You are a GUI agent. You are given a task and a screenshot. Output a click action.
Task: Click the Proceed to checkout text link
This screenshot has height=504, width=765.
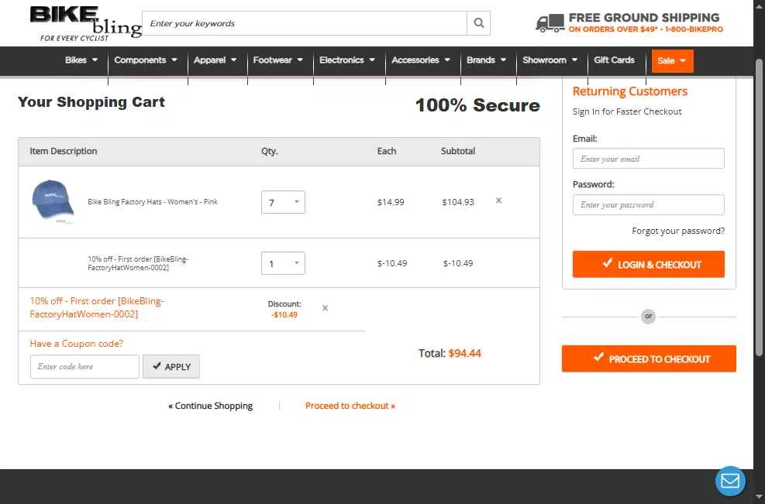tap(350, 406)
